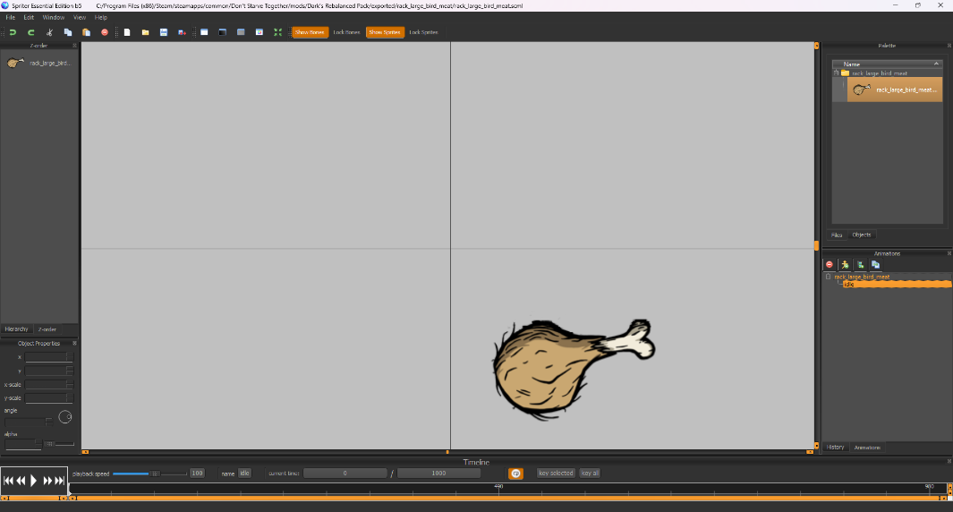Click the x-scale input field

(x=48, y=384)
